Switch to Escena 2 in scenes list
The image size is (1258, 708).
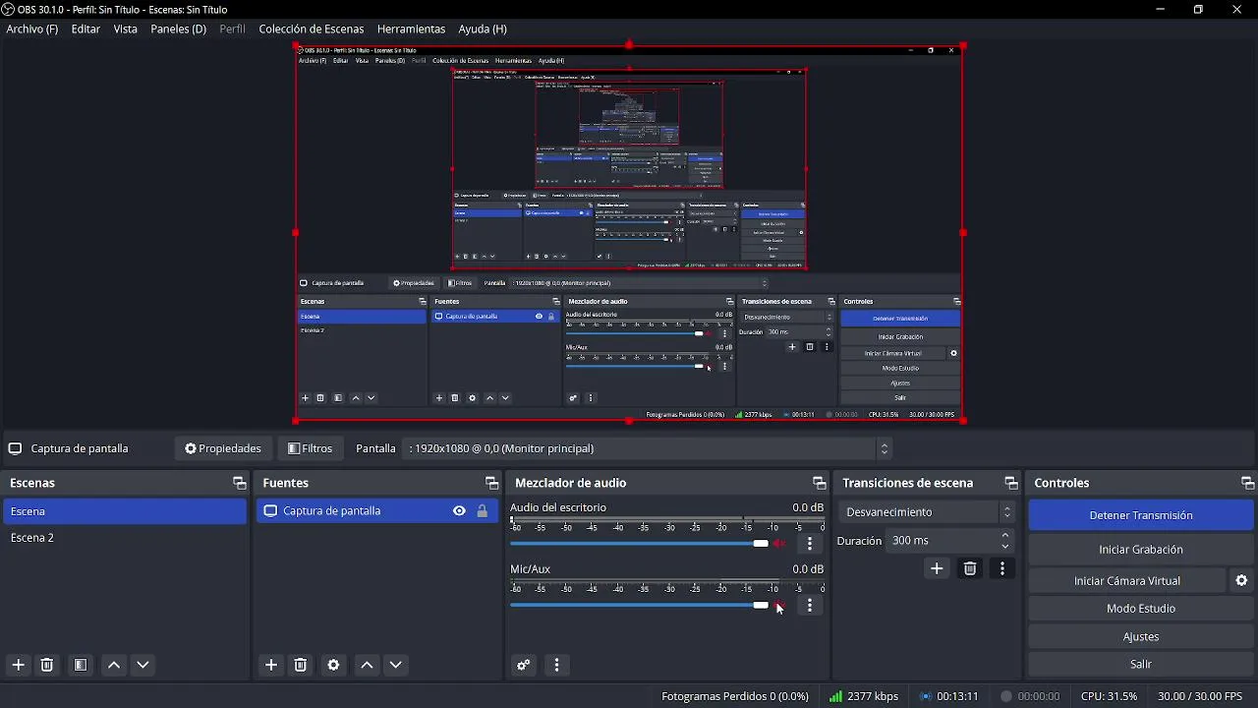pyautogui.click(x=125, y=538)
